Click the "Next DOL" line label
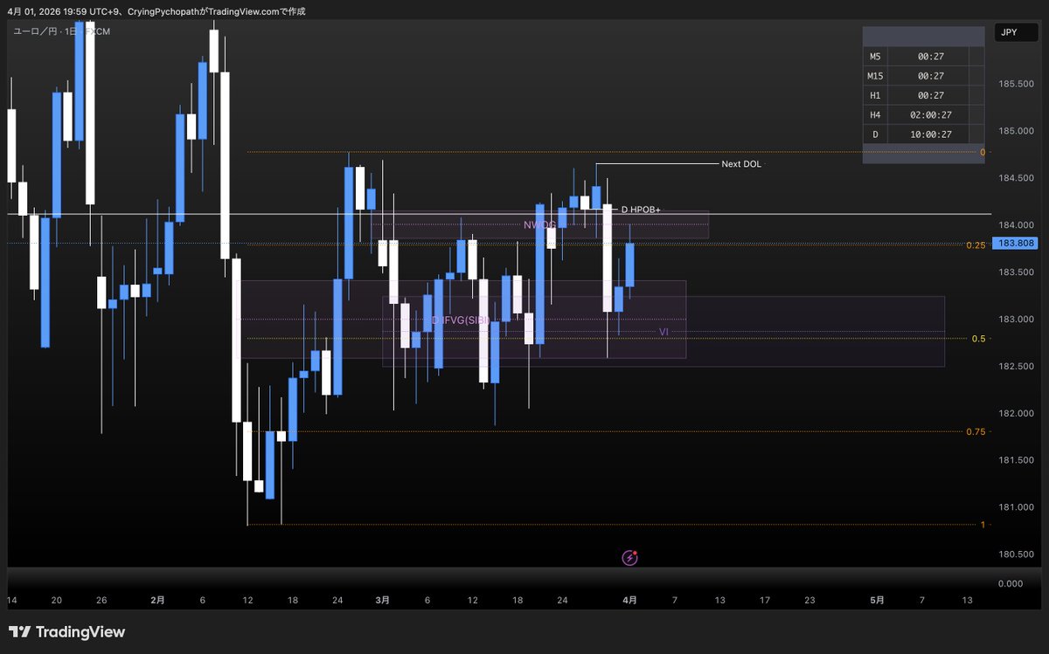Image resolution: width=1049 pixels, height=654 pixels. coord(741,164)
